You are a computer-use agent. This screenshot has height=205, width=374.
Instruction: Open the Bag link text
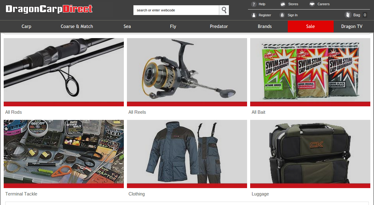click(x=357, y=15)
